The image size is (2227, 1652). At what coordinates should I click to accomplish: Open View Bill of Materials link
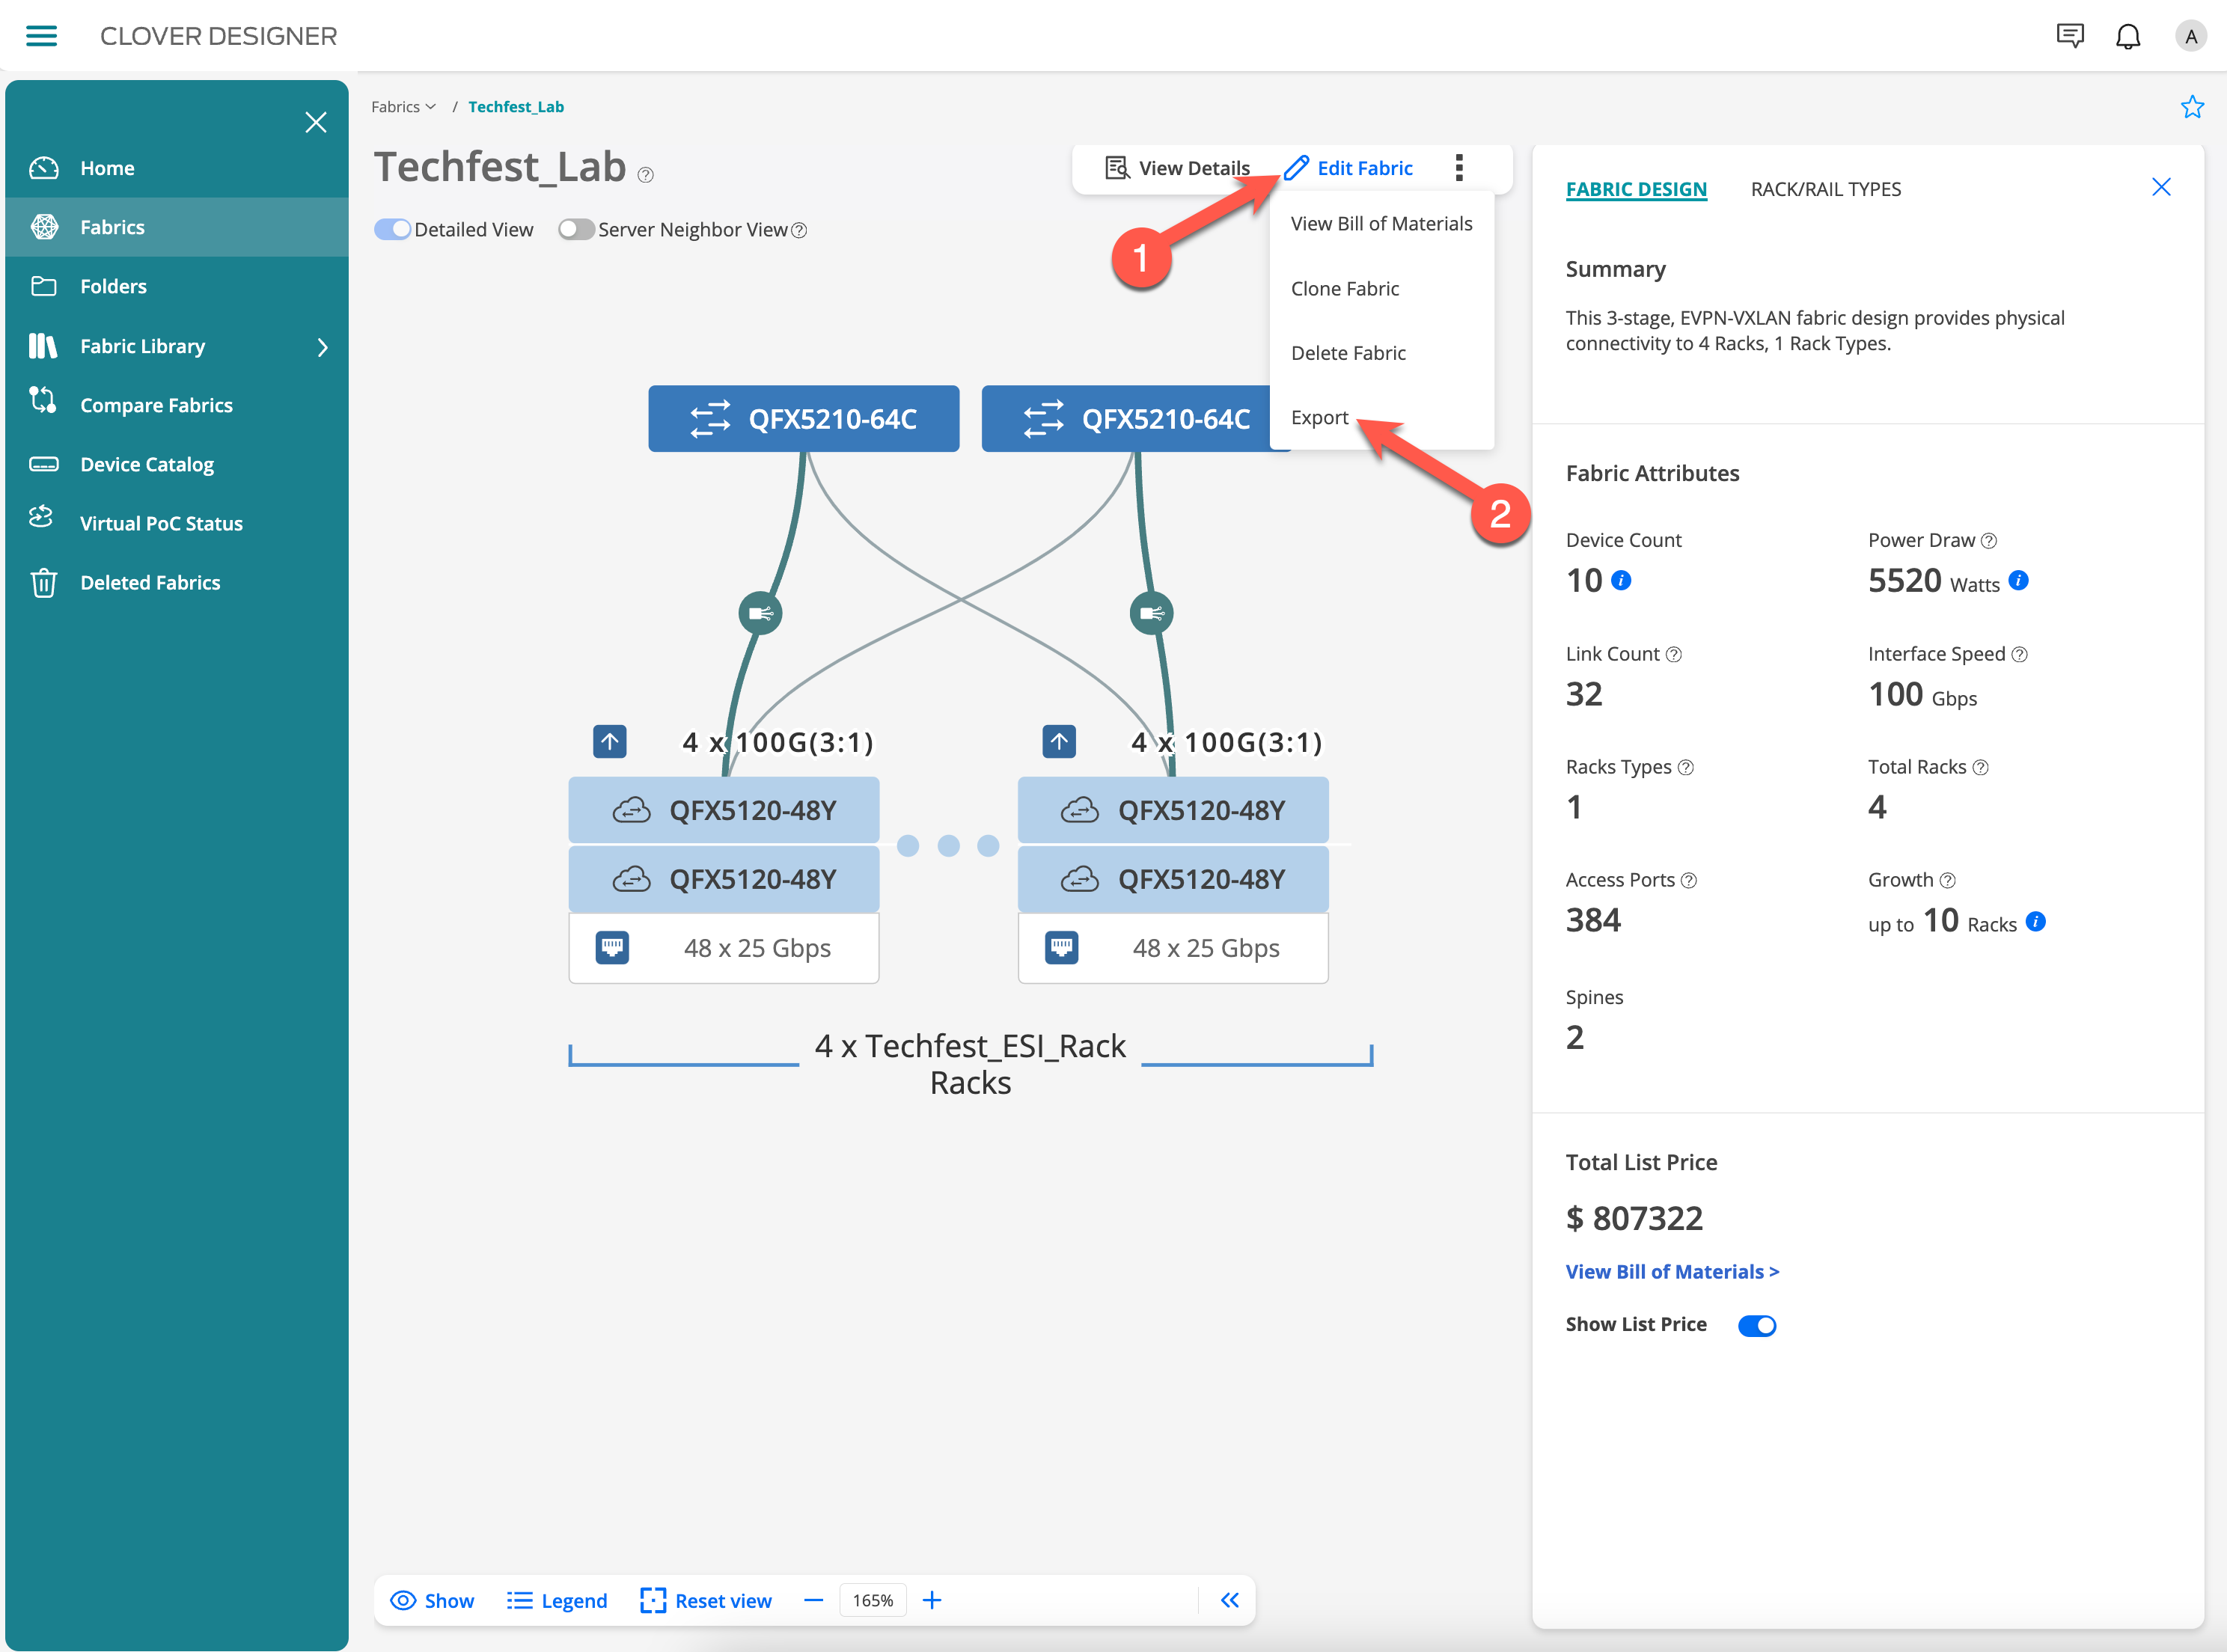coord(1672,1272)
